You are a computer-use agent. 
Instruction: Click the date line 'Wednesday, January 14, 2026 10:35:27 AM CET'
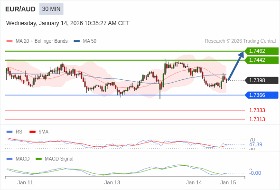pos(68,23)
